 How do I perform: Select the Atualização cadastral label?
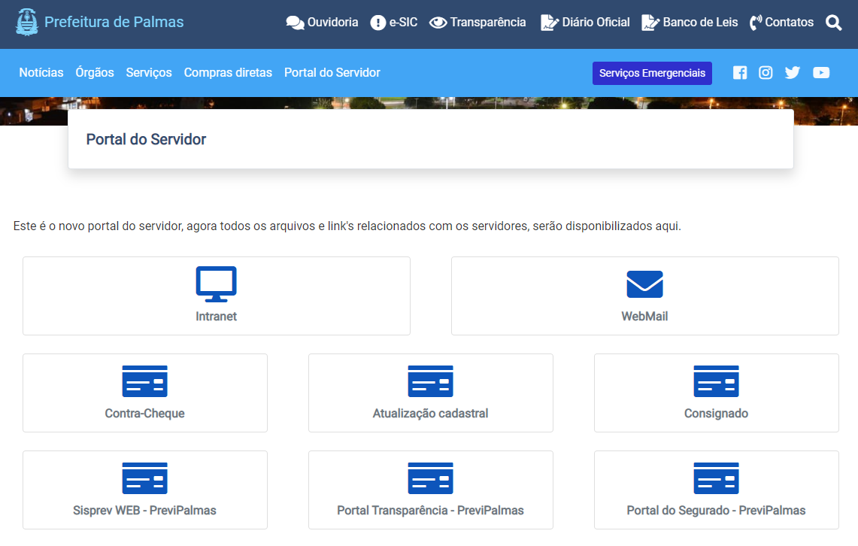[431, 414]
